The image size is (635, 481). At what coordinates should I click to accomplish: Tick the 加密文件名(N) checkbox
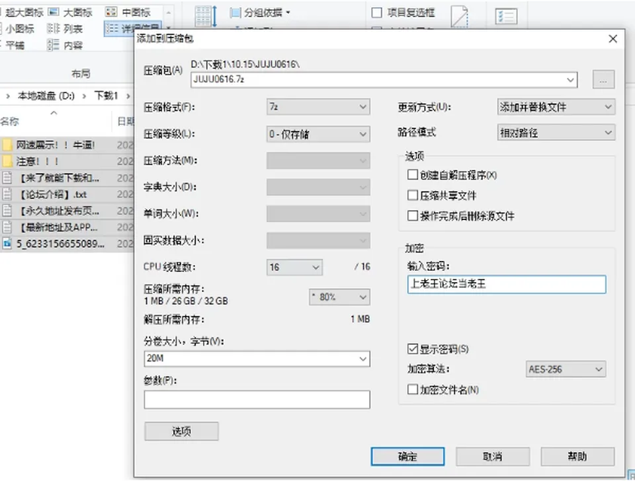412,390
